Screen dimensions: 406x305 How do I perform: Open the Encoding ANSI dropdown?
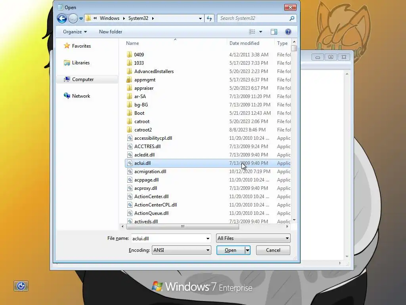(x=181, y=250)
